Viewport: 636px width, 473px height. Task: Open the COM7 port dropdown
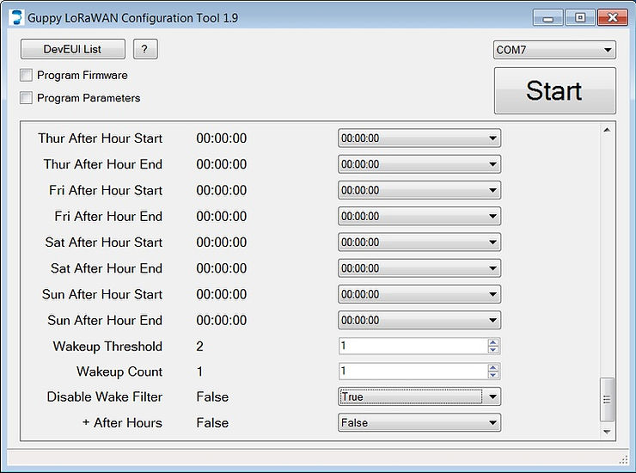[554, 50]
